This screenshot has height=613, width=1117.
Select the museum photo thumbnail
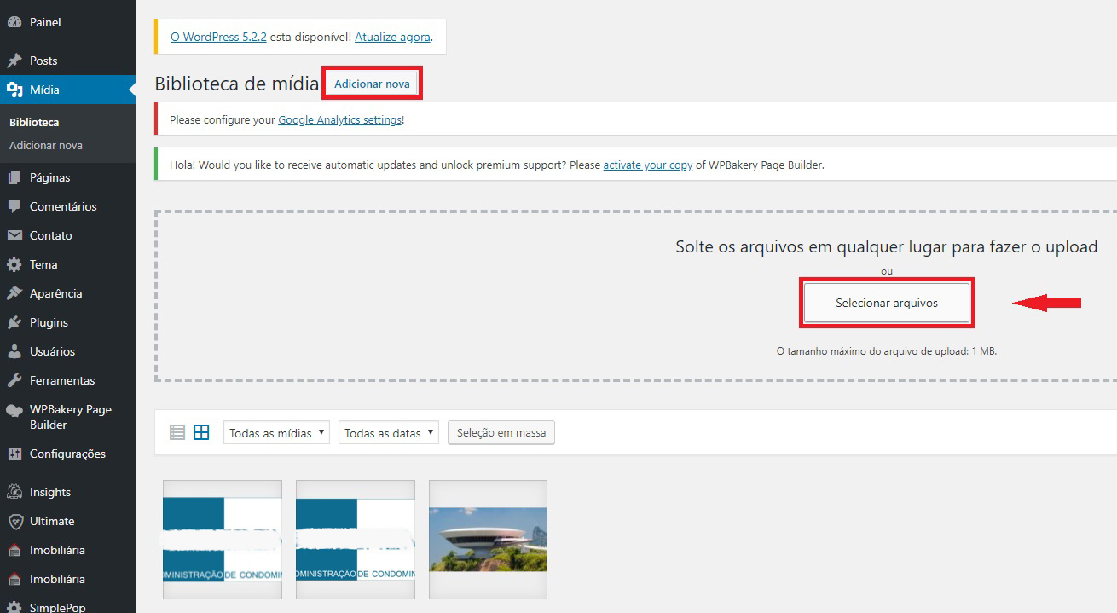488,539
